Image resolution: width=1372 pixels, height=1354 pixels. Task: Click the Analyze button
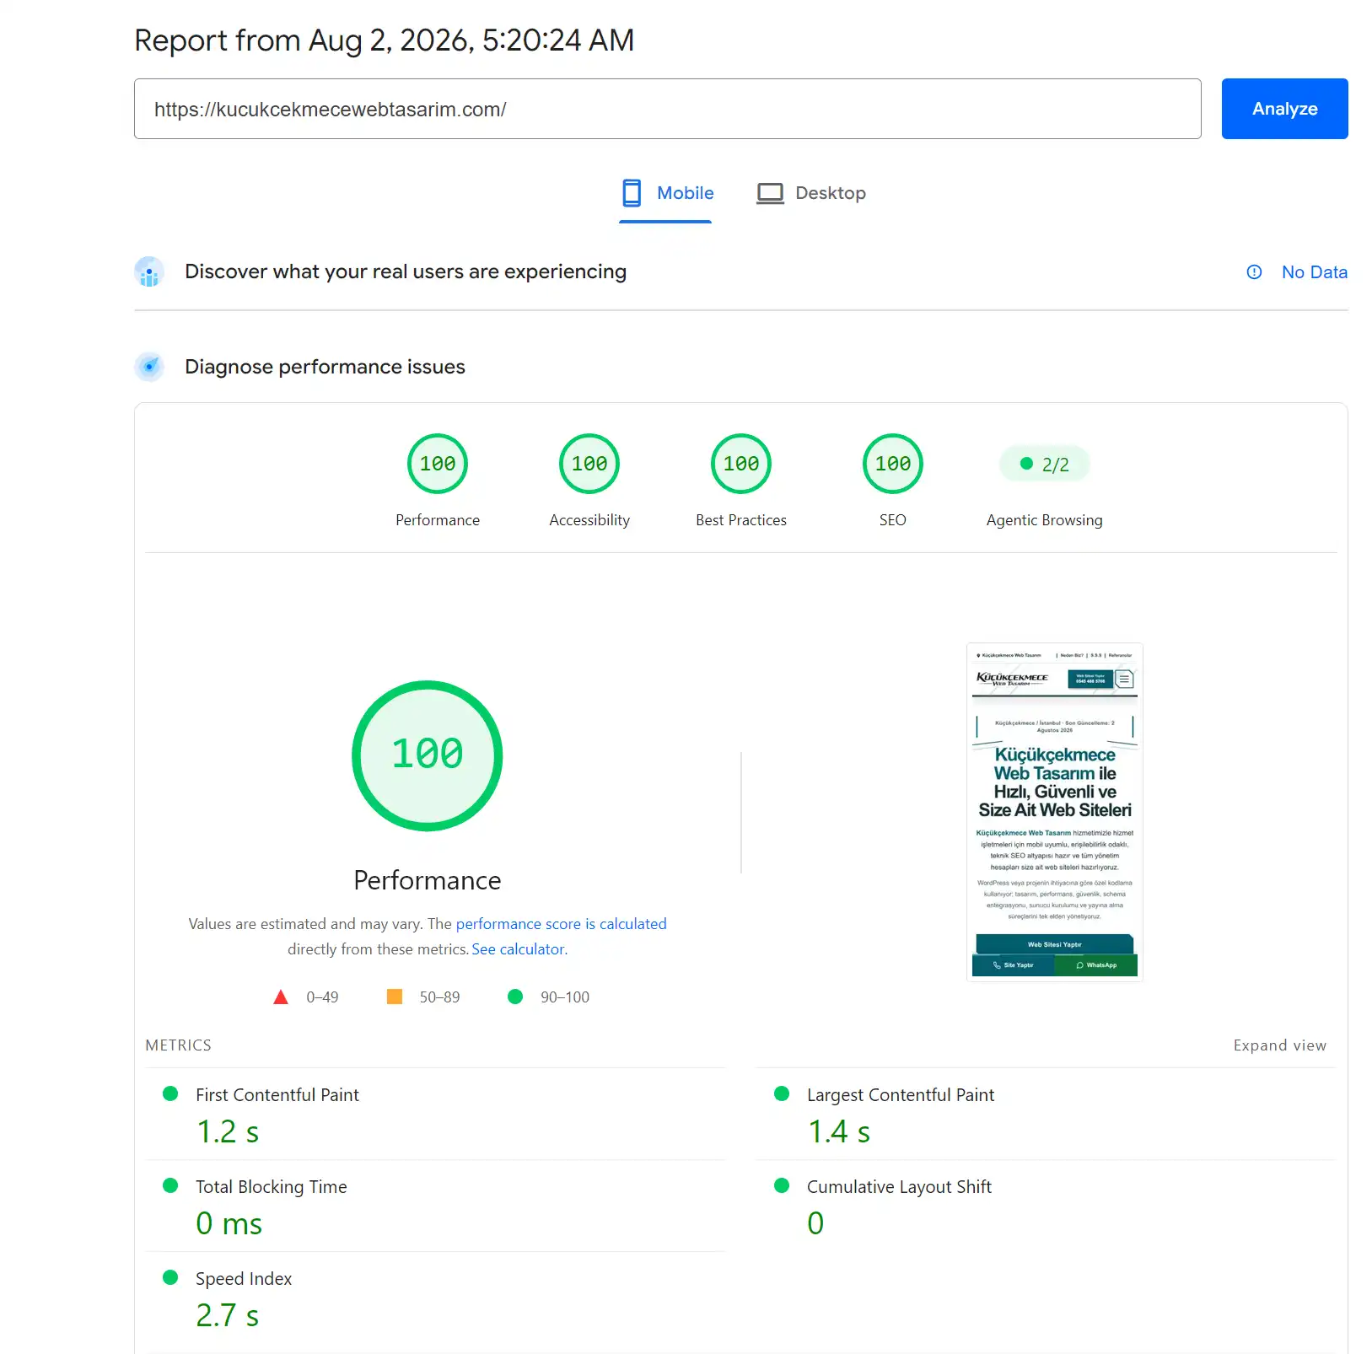[1284, 109]
